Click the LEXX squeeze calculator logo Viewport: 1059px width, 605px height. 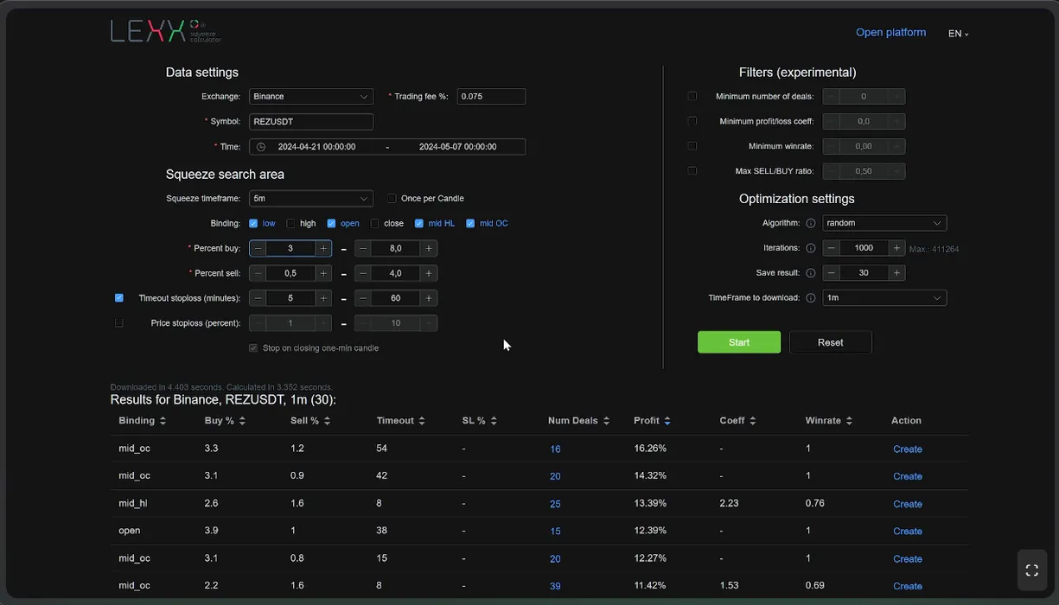166,31
